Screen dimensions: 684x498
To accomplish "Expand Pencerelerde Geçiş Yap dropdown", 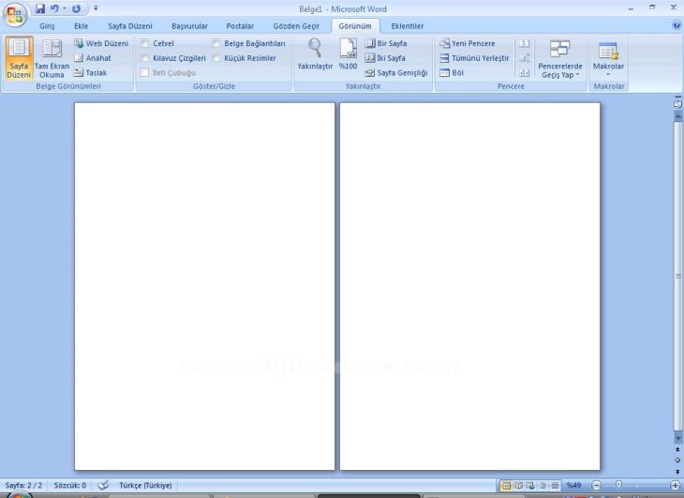I will click(x=560, y=59).
